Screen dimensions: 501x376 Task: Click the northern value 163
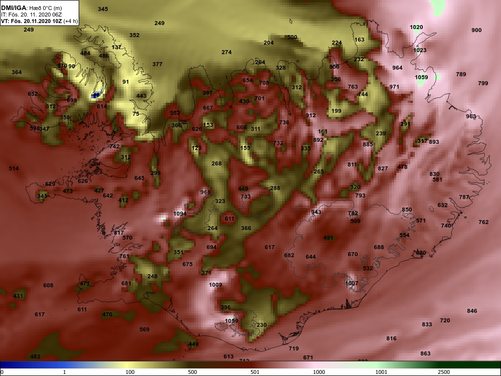[359, 40]
